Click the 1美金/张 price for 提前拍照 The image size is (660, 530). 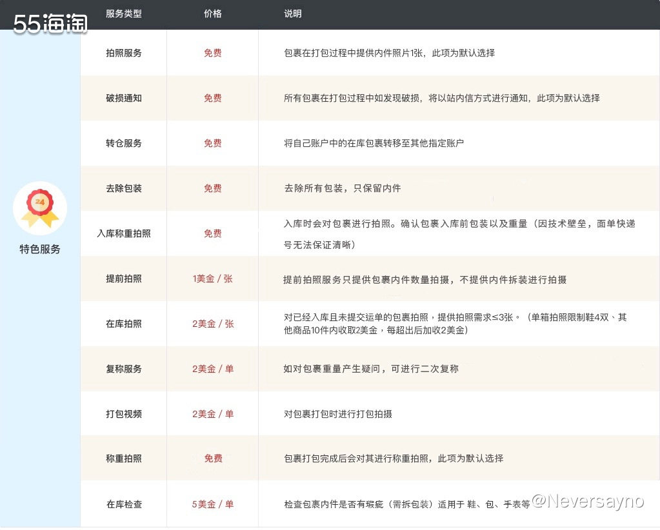click(x=213, y=279)
